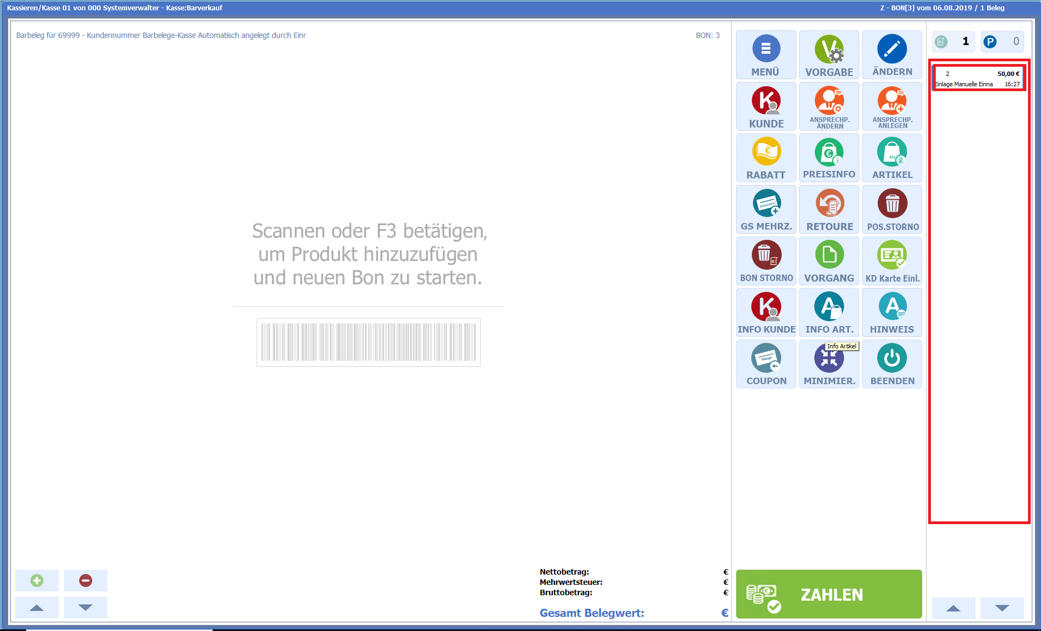Apply a discount with RABATT
This screenshot has height=631, width=1041.
tap(765, 158)
